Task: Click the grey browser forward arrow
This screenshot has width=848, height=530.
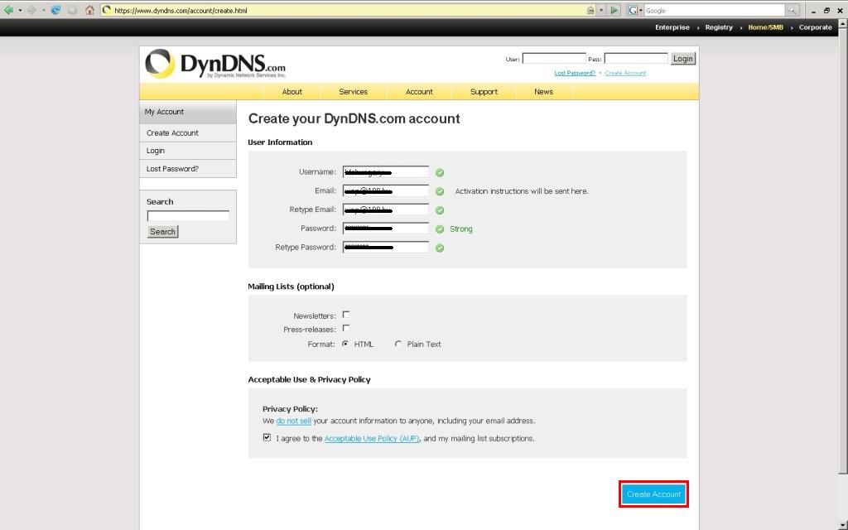Action: point(32,10)
